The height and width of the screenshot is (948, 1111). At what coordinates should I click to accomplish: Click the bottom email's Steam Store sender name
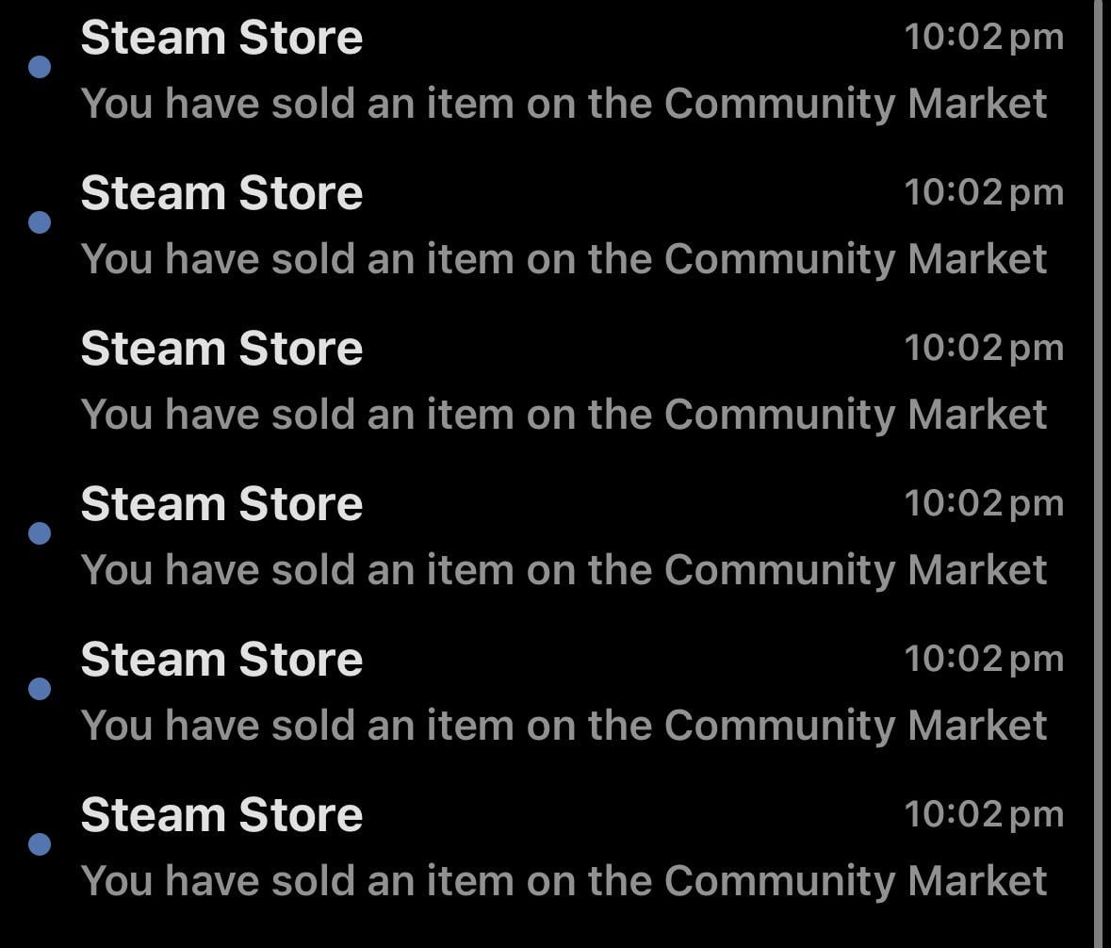point(221,816)
